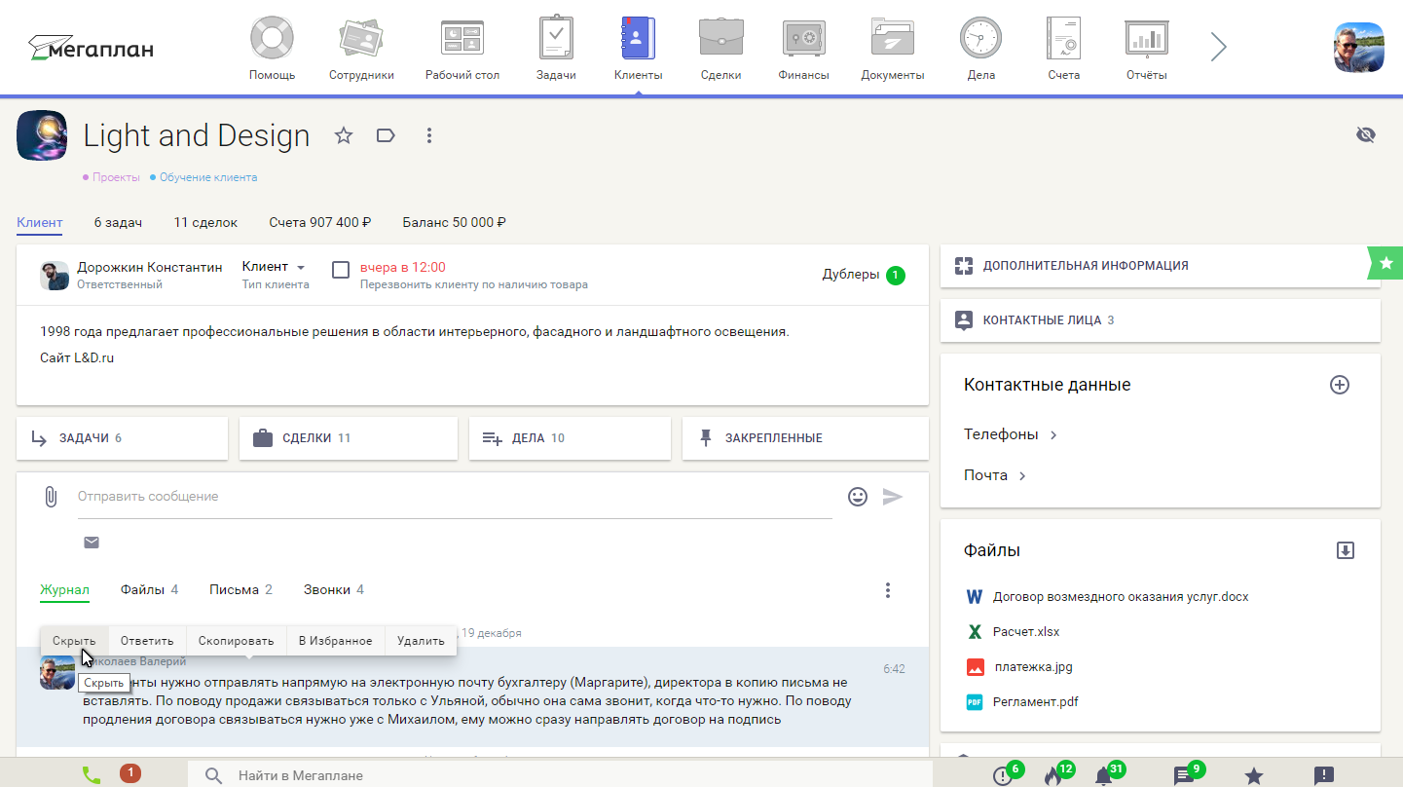
Task: Open Договор возмездного оказания услуг.docx
Action: pyautogui.click(x=1121, y=597)
